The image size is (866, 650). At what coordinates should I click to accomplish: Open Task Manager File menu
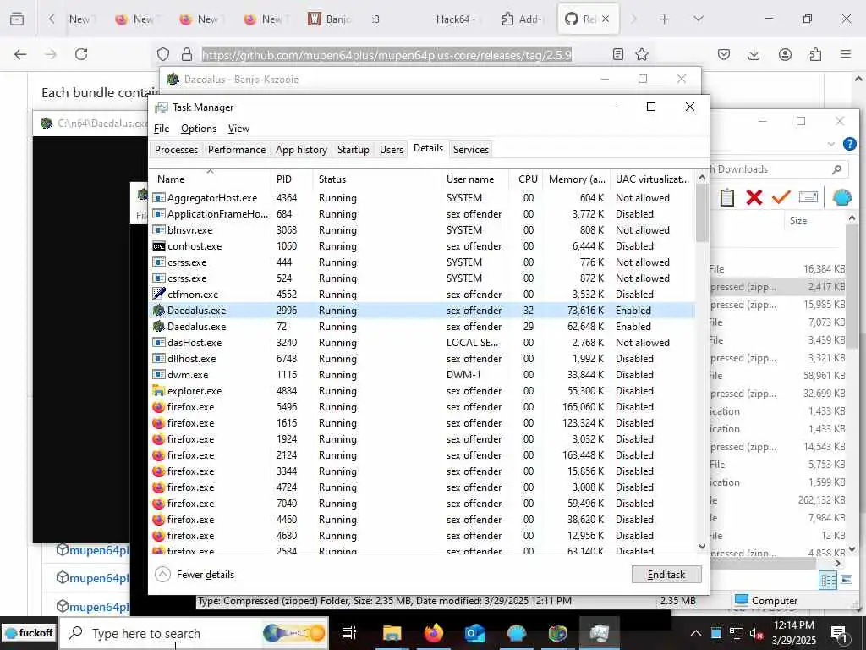(162, 129)
